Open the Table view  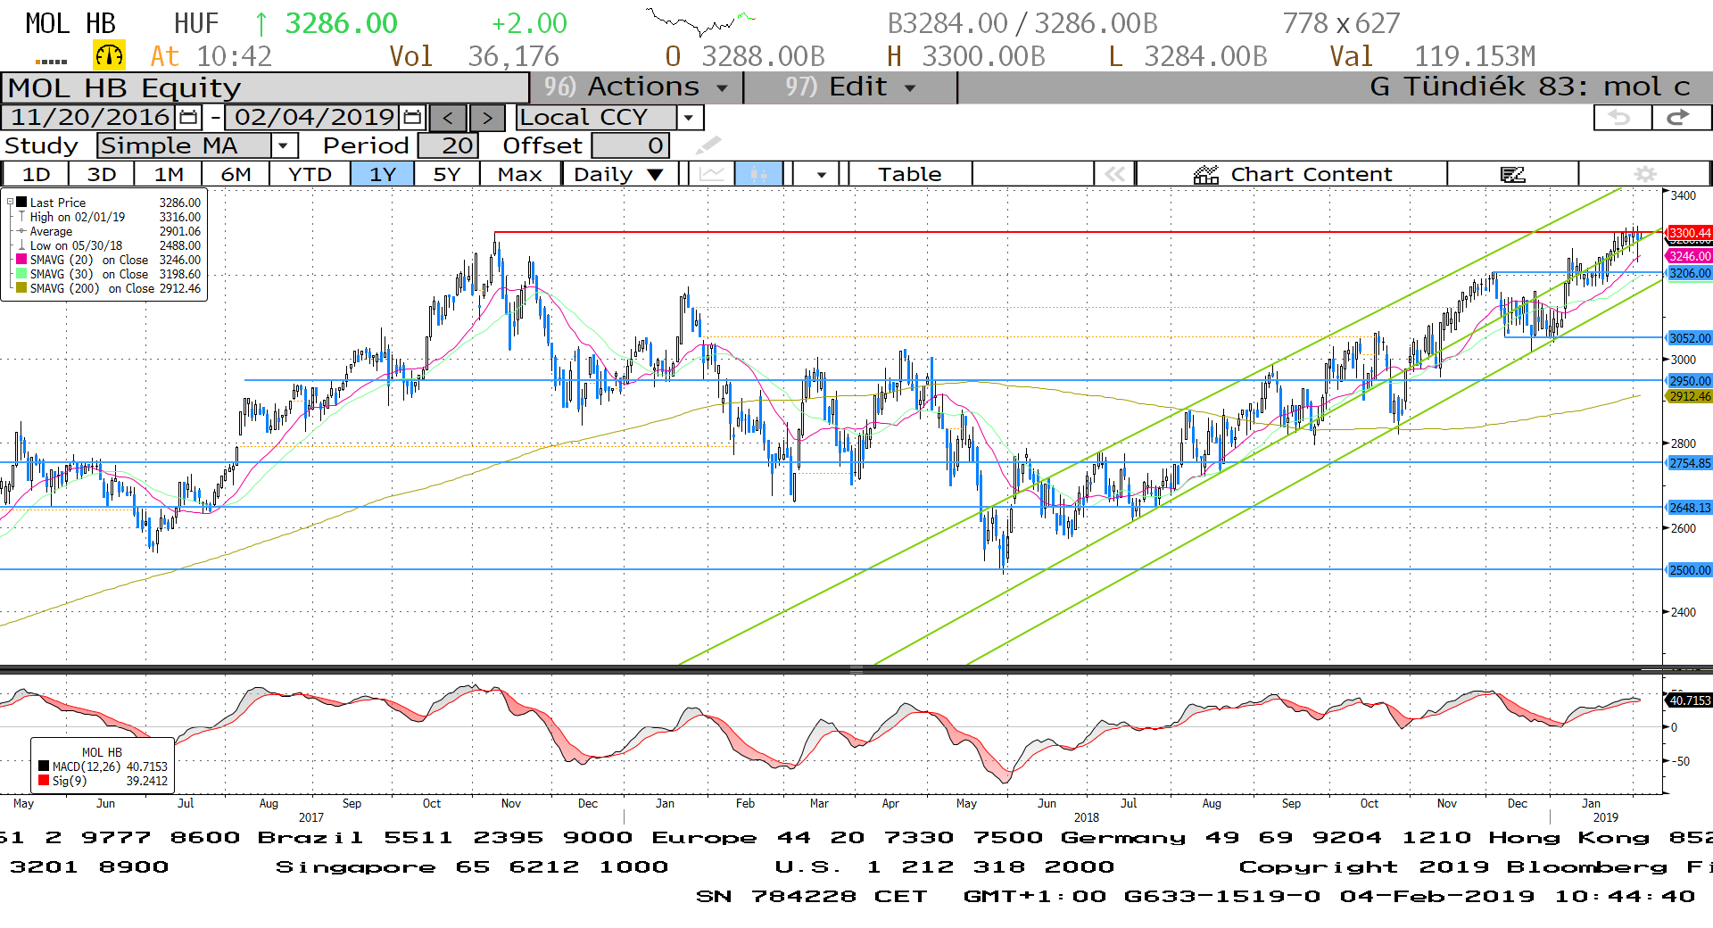point(910,174)
